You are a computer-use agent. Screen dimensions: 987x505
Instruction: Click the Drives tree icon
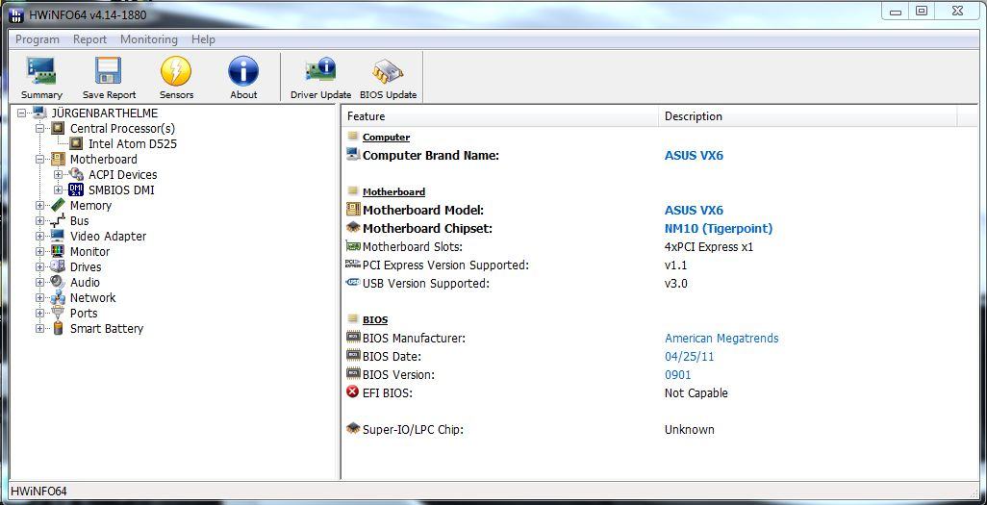[58, 266]
